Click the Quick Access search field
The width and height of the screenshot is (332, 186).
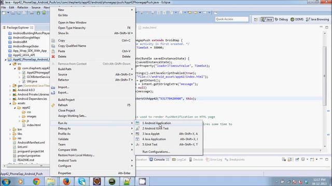[232, 19]
